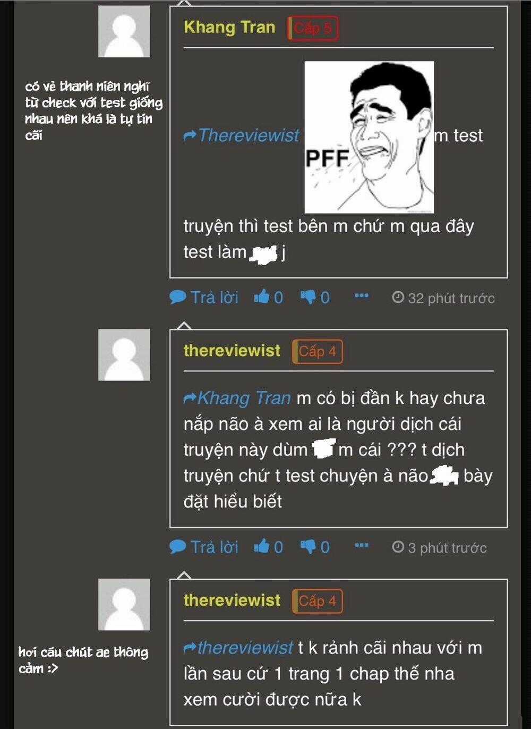Click thumbs down on thereviewist's 3-minute-old comment

click(x=308, y=546)
